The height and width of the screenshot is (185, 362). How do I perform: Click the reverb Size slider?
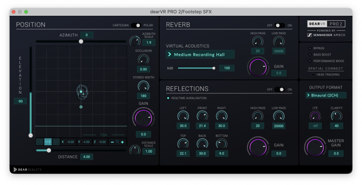click(x=195, y=68)
